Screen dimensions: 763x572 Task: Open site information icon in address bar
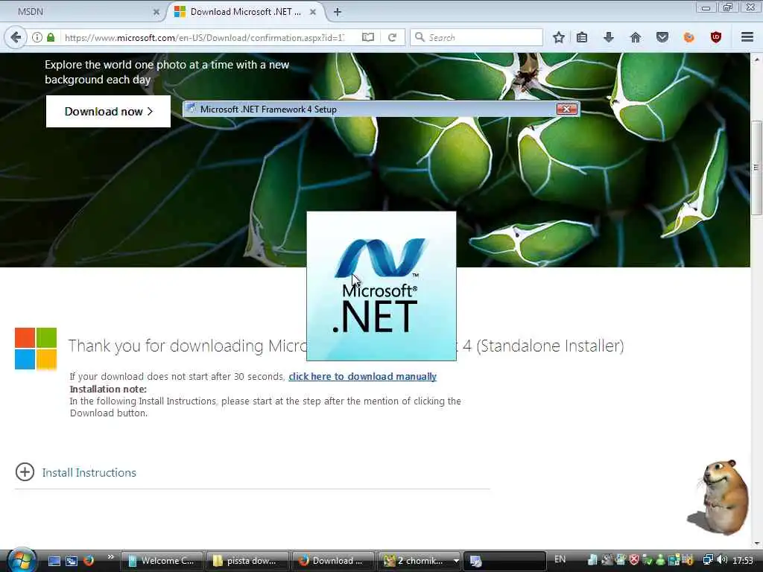[37, 37]
